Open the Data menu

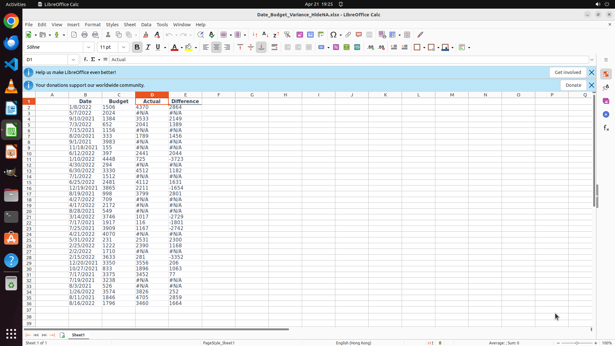coord(146,25)
